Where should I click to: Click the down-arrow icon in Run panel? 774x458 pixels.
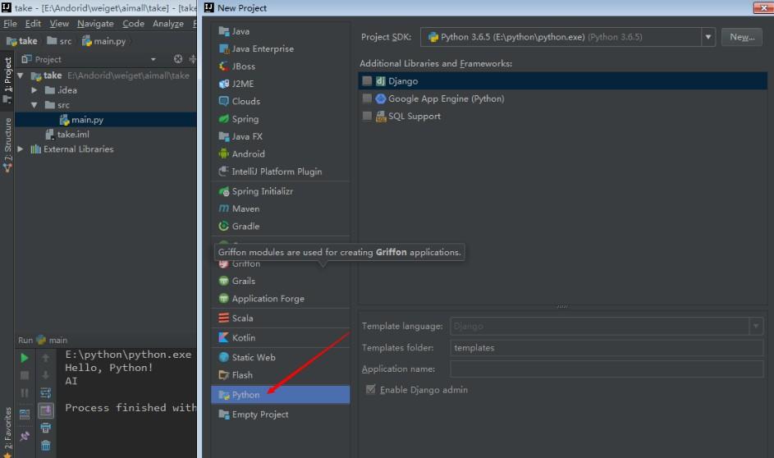coord(45,376)
